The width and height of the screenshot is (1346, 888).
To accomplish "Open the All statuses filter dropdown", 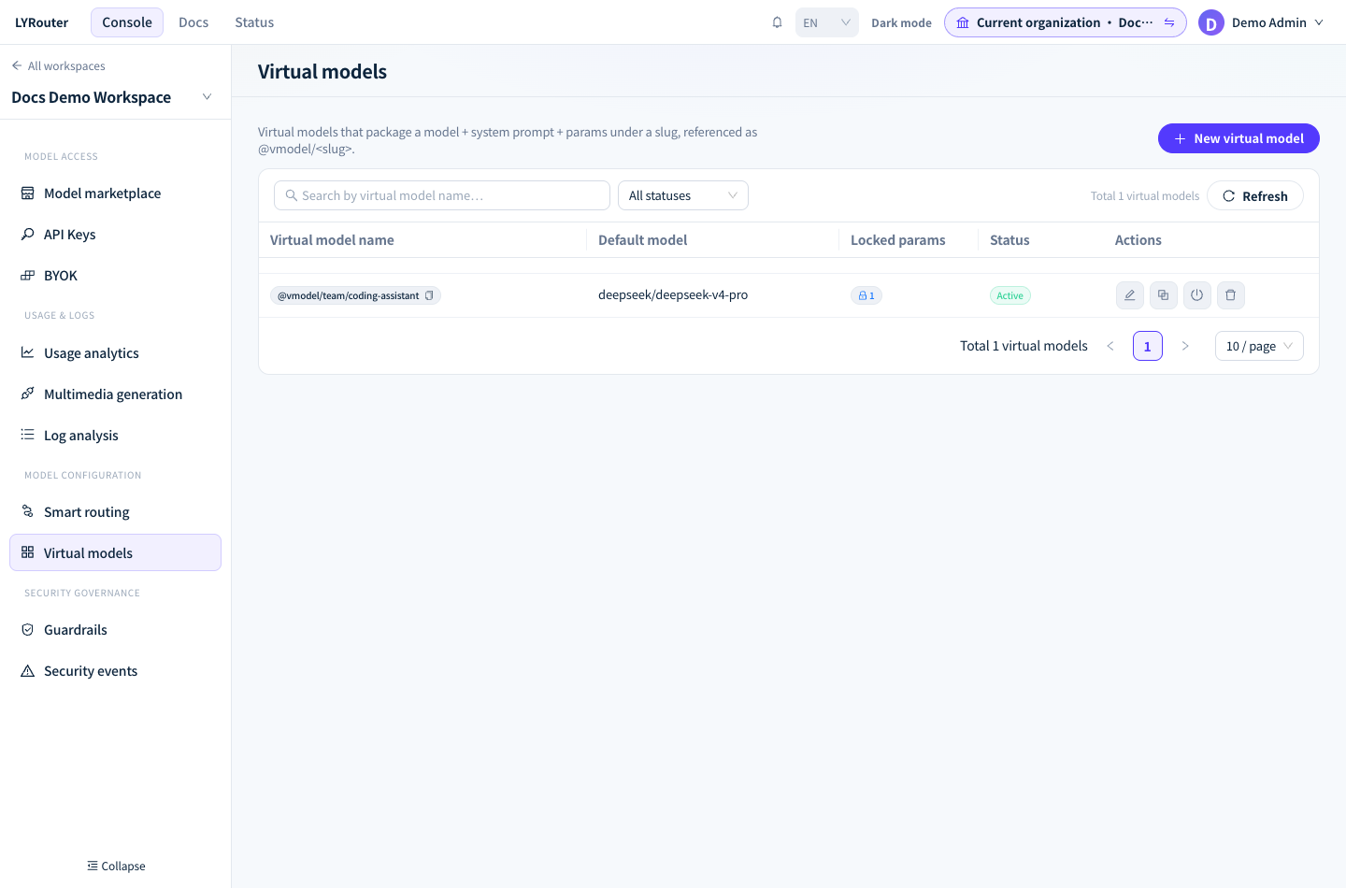I will 683,195.
